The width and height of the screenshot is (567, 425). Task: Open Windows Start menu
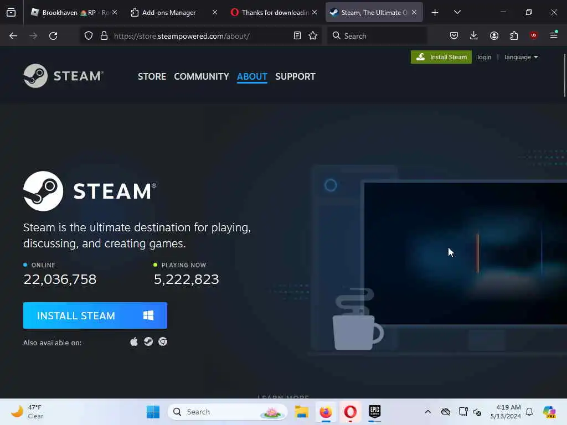[x=153, y=412]
